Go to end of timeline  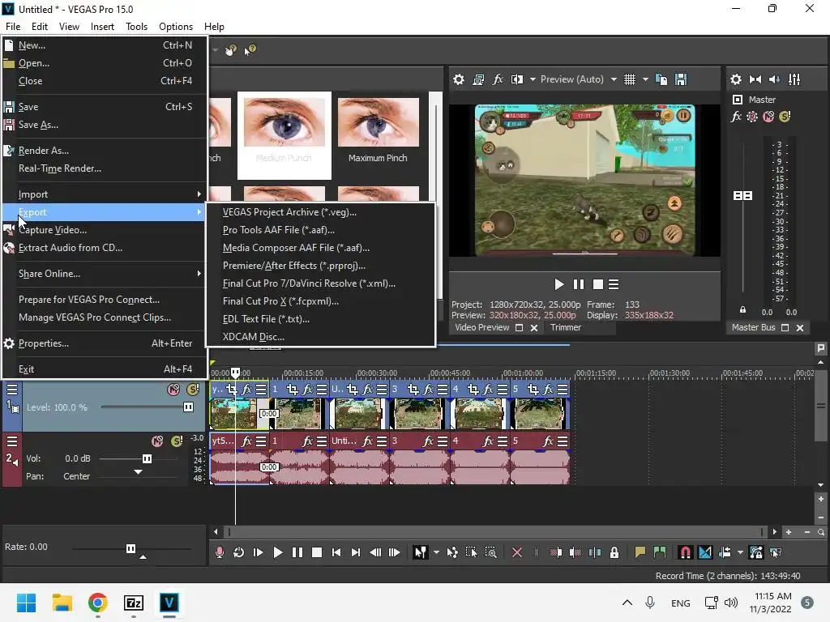(x=356, y=552)
